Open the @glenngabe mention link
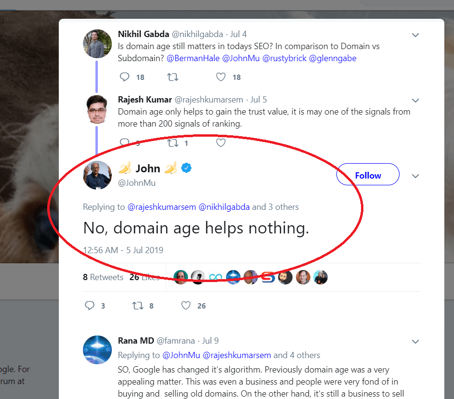Image resolution: width=454 pixels, height=399 pixels. click(x=333, y=58)
